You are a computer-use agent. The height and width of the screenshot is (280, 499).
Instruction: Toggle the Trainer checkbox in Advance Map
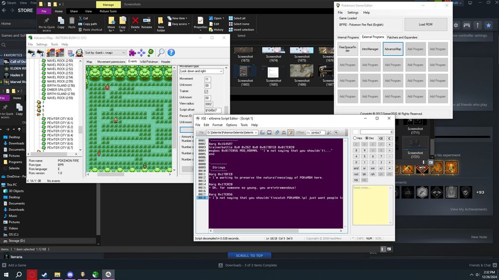(x=206, y=92)
